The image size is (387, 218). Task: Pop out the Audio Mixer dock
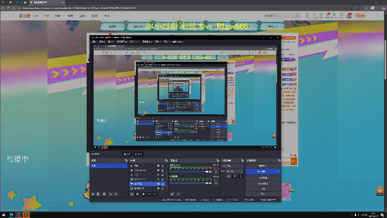[217, 161]
